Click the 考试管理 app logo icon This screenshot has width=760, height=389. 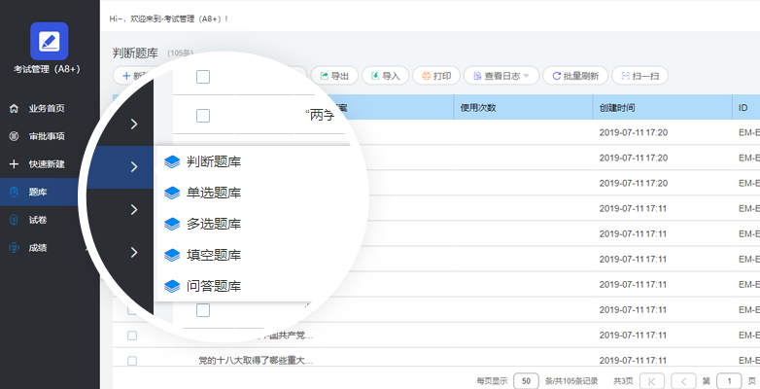(49, 41)
